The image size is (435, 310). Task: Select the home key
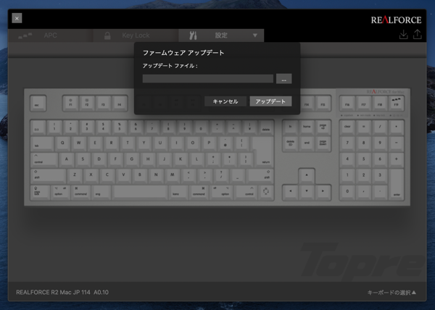[x=307, y=127]
